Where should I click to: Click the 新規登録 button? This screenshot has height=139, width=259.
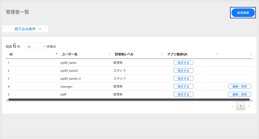click(x=243, y=13)
